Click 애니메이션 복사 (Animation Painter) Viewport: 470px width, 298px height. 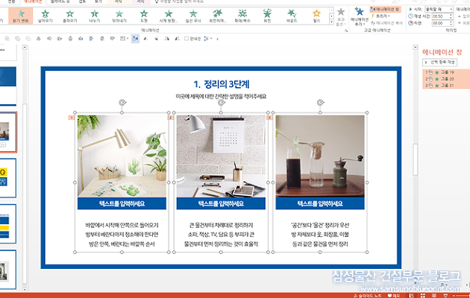tap(386, 23)
